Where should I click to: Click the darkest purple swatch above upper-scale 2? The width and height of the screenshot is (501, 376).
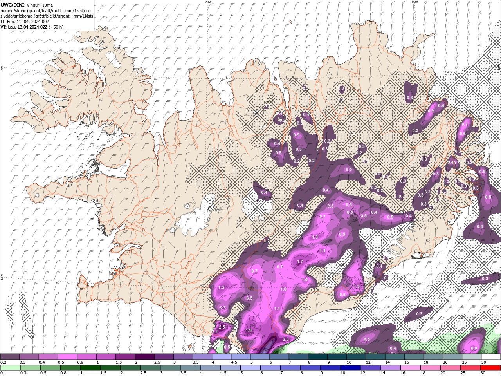coord(144,357)
